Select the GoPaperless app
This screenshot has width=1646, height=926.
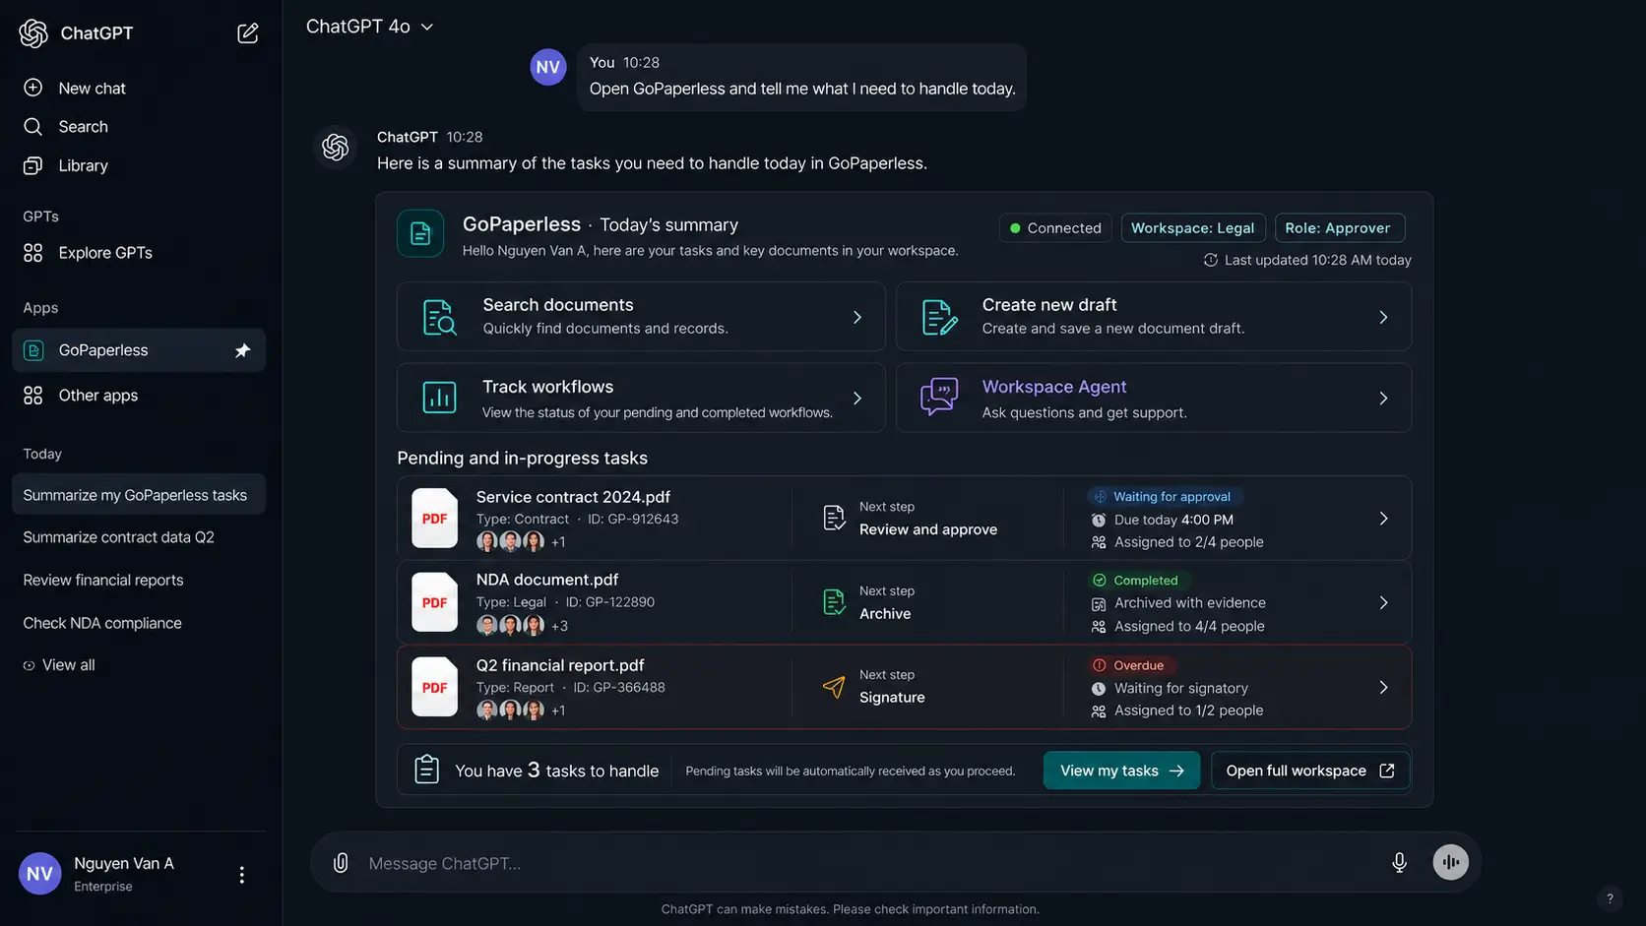click(139, 350)
